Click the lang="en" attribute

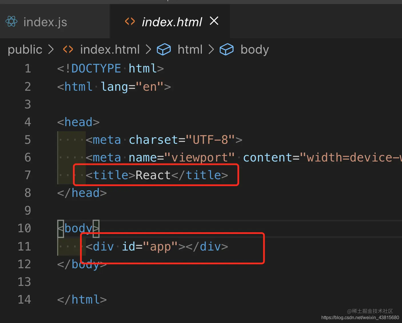132,87
